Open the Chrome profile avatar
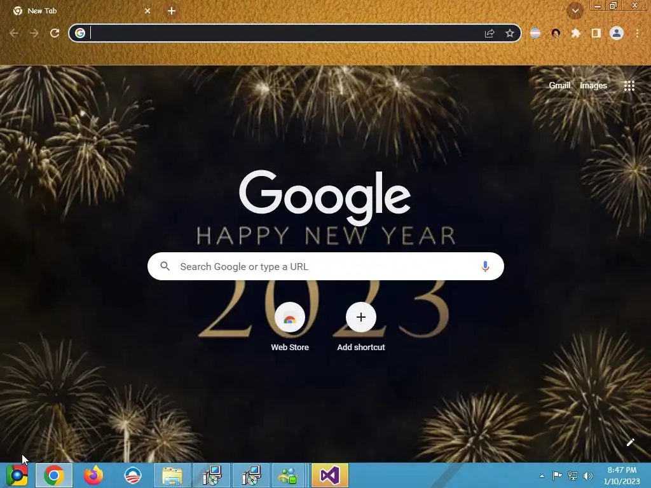This screenshot has width=651, height=488. [x=617, y=33]
